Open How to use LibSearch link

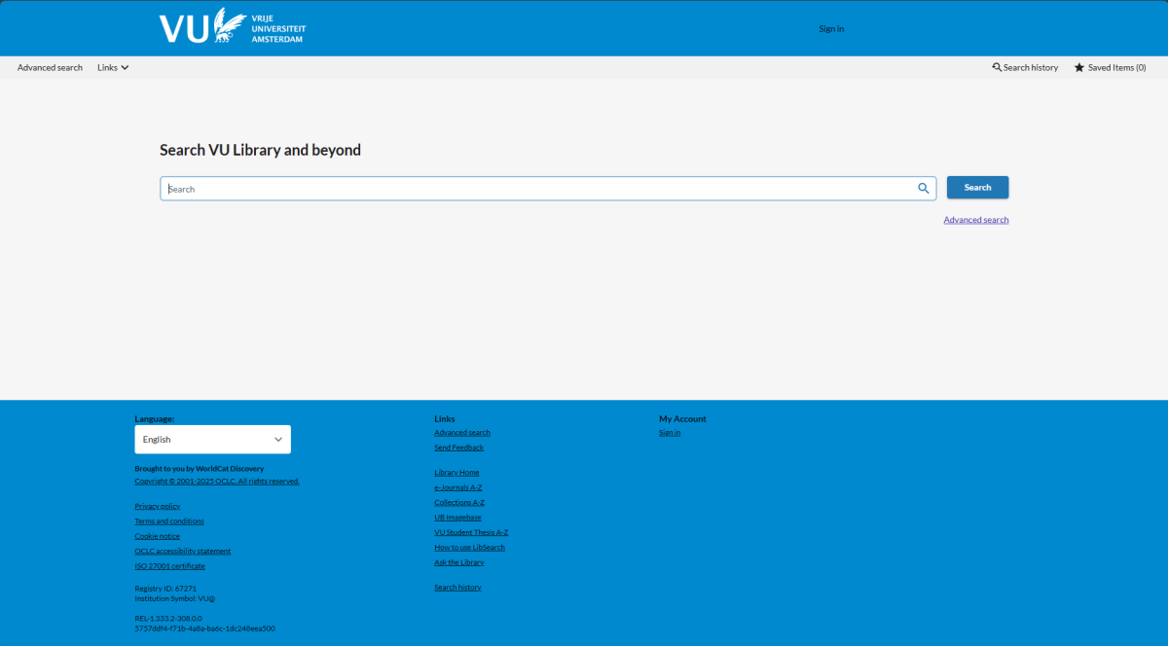tap(469, 548)
